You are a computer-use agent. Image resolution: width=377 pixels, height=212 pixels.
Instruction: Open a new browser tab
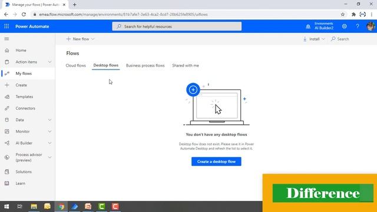click(x=75, y=5)
